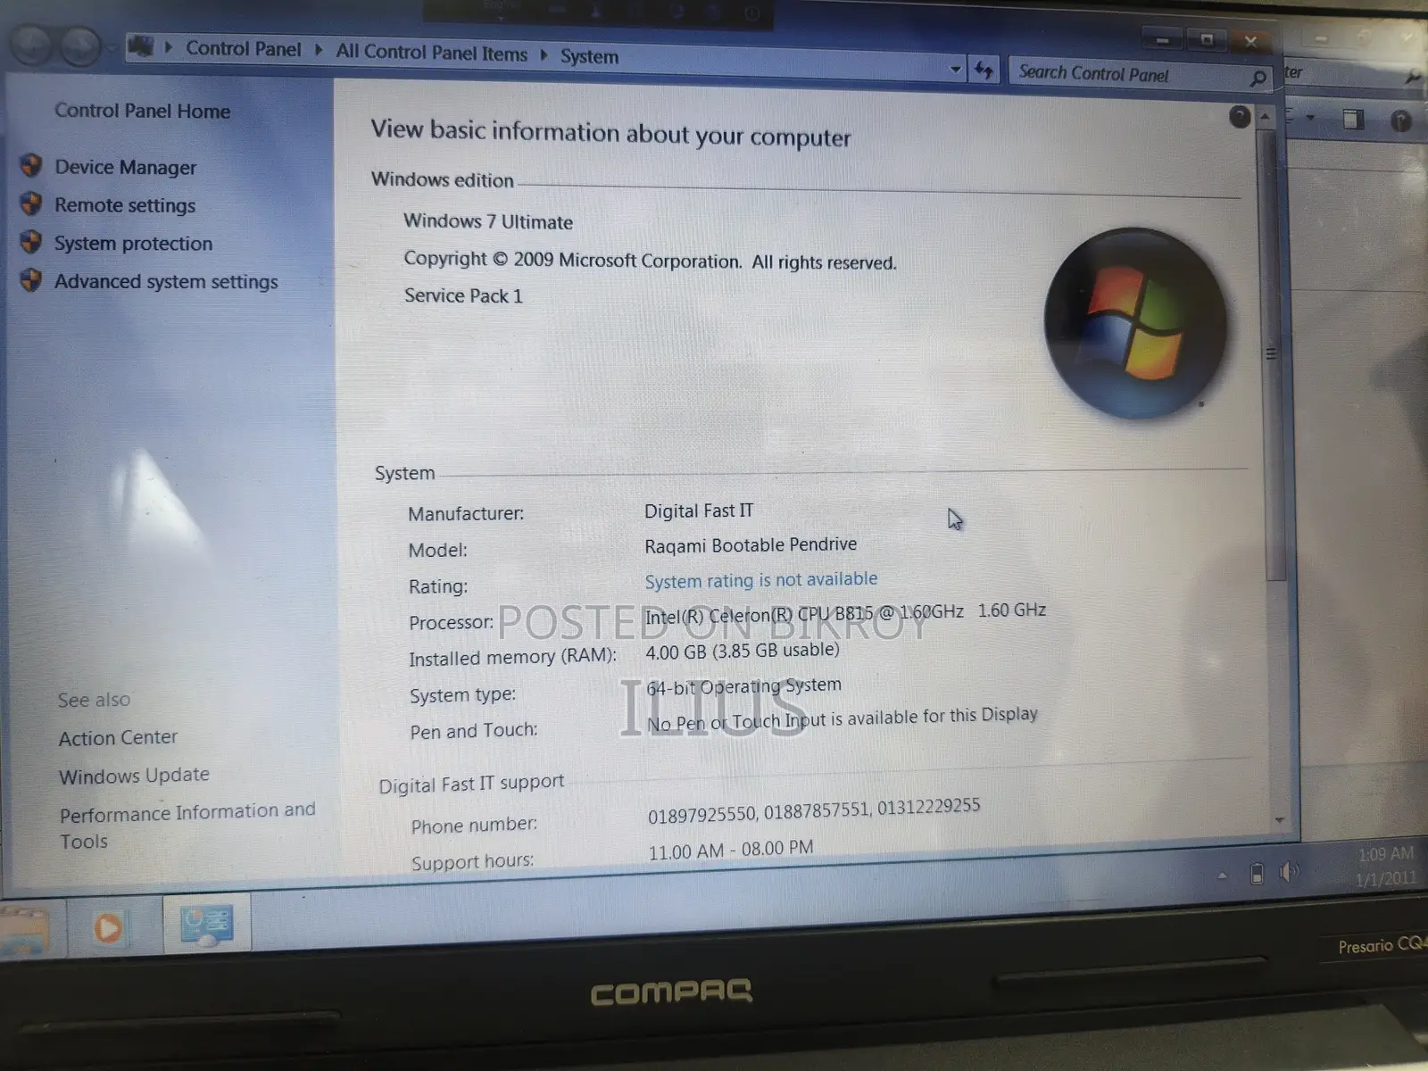Viewport: 1428px width, 1071px height.
Task: Click the '64-bit Operating System' value
Action: point(743,686)
